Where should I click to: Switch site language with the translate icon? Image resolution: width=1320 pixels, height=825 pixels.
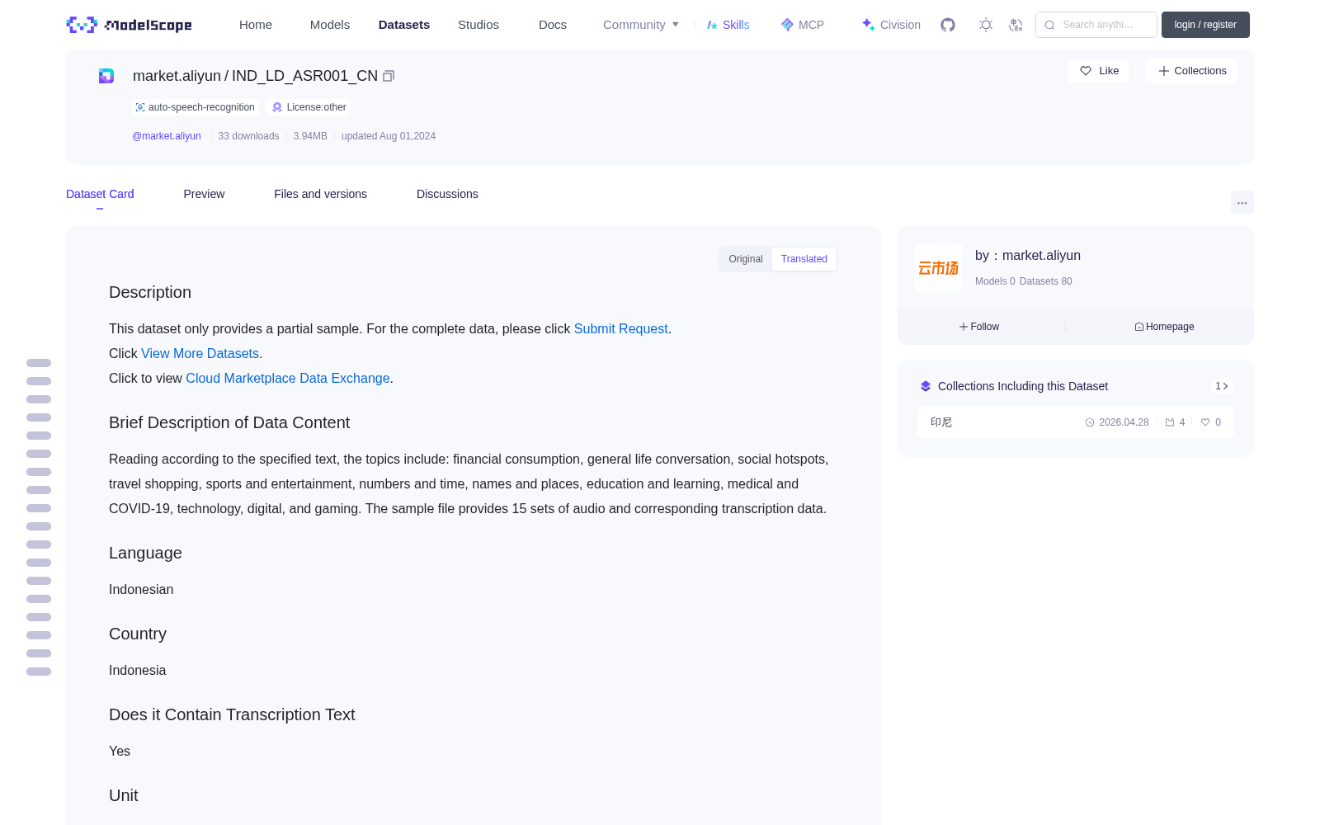[x=1016, y=25]
